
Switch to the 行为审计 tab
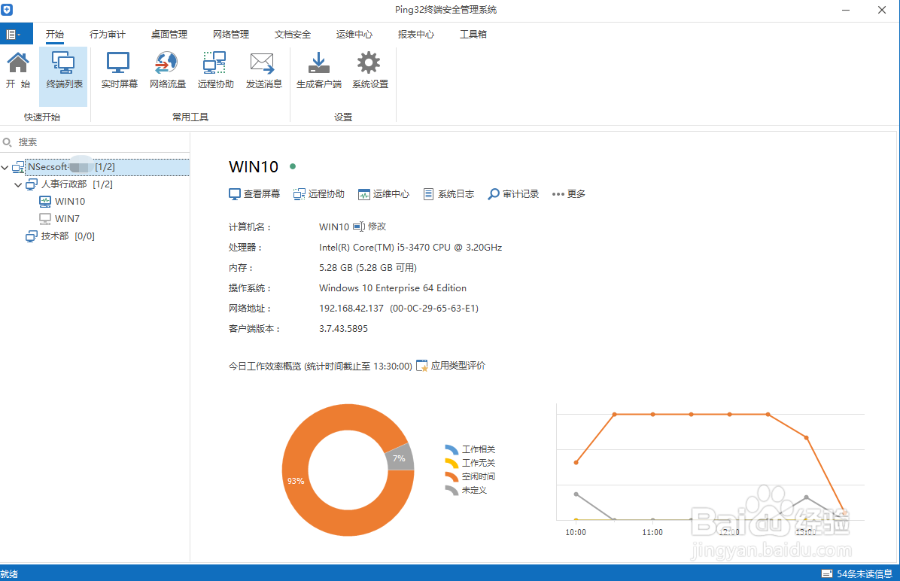(x=107, y=35)
